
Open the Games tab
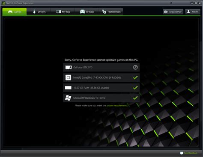(x=15, y=12)
